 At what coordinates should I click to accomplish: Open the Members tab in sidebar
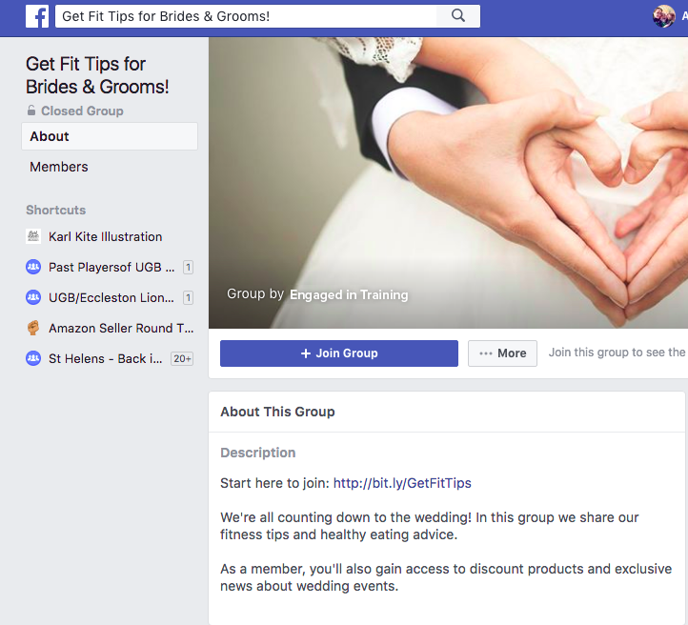click(59, 167)
